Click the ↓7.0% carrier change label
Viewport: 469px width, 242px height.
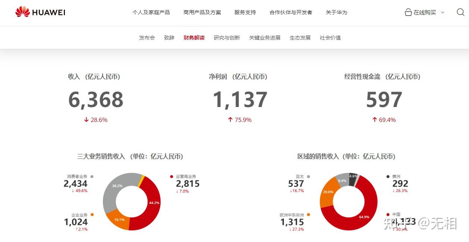[x=182, y=191]
